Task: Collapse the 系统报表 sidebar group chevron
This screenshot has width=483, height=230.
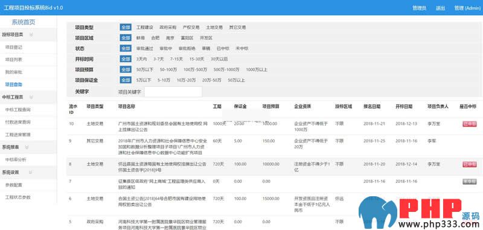Action: tap(27, 147)
